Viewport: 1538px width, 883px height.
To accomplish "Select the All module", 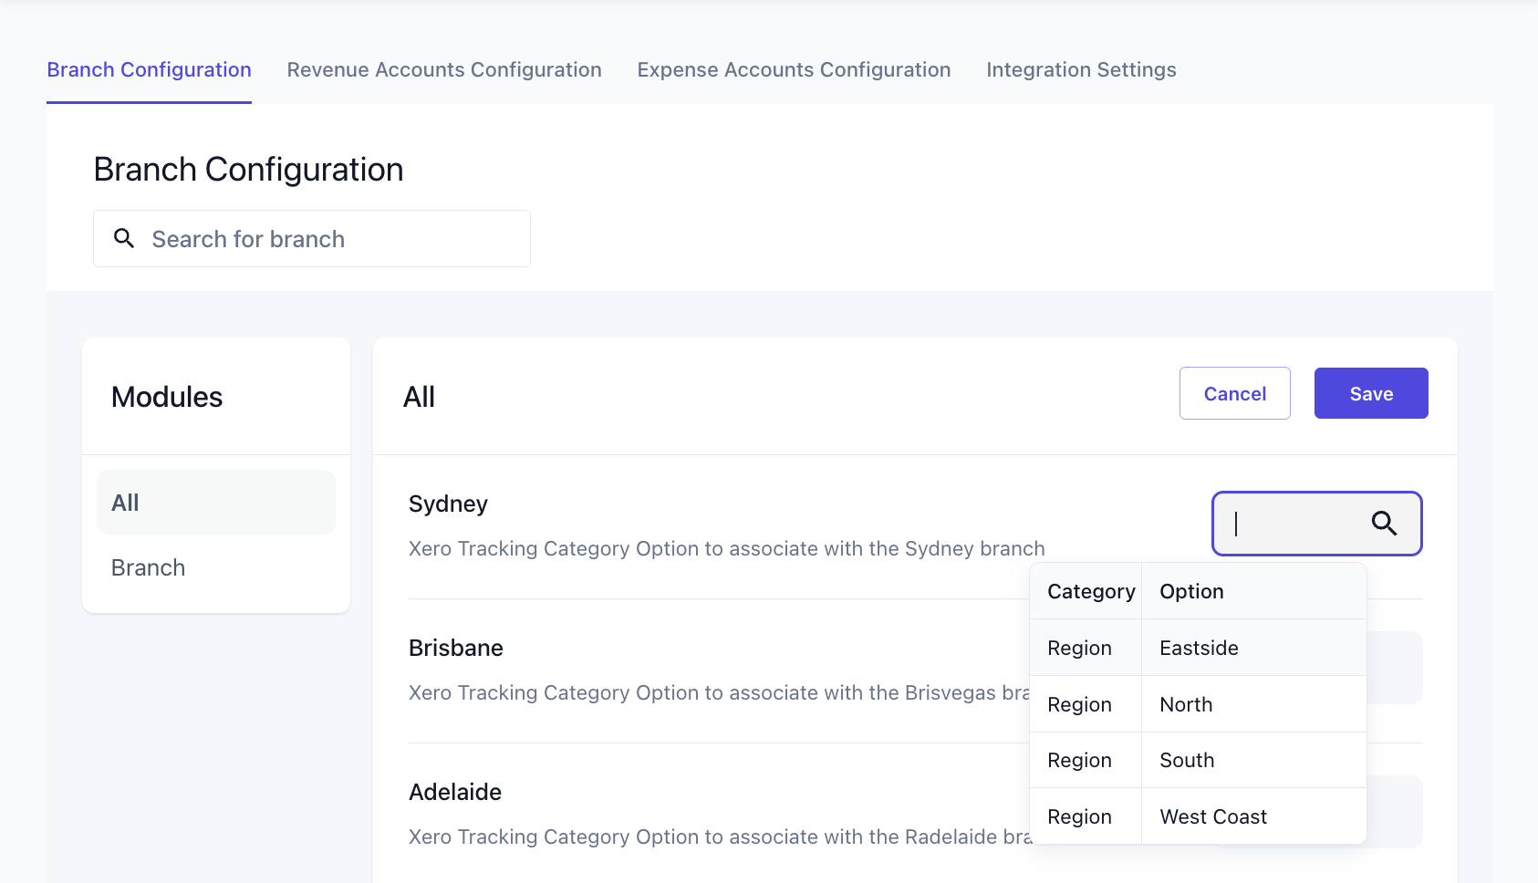I will coord(216,503).
